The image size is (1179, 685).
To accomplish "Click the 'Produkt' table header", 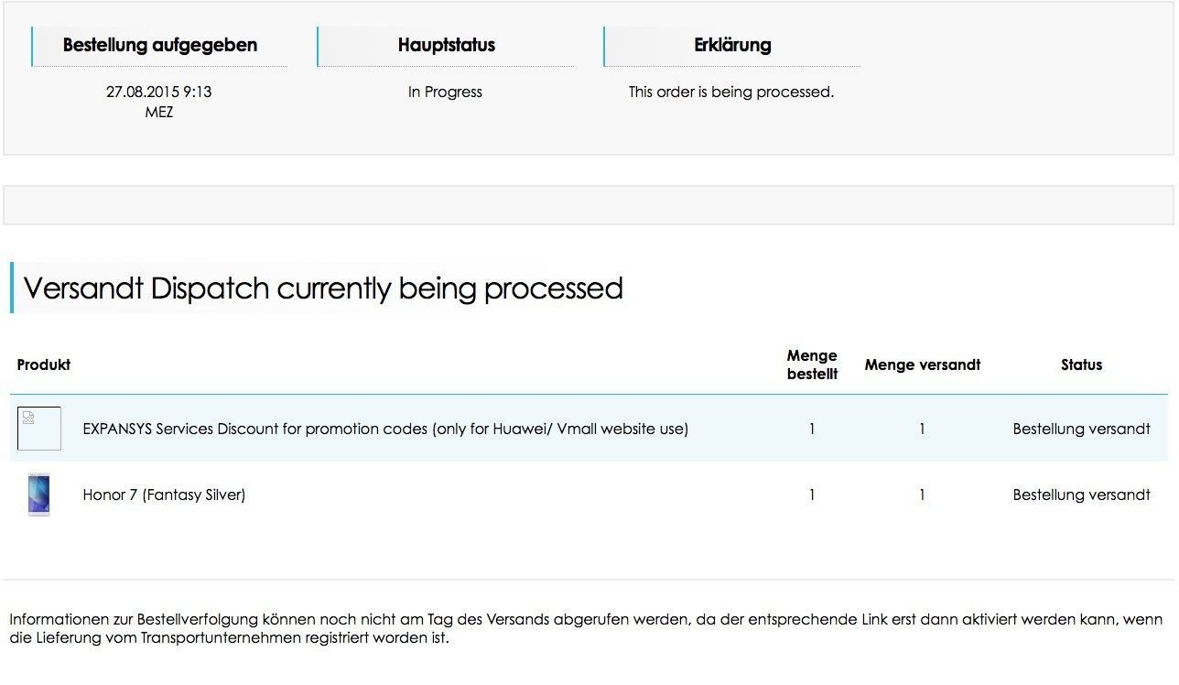I will pos(44,364).
